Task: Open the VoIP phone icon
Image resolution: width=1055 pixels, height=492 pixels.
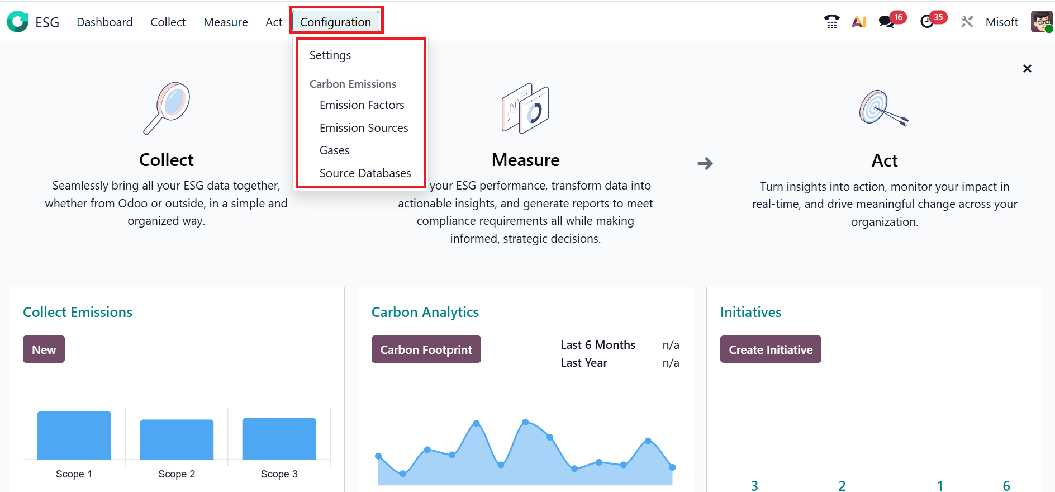Action: [x=831, y=22]
